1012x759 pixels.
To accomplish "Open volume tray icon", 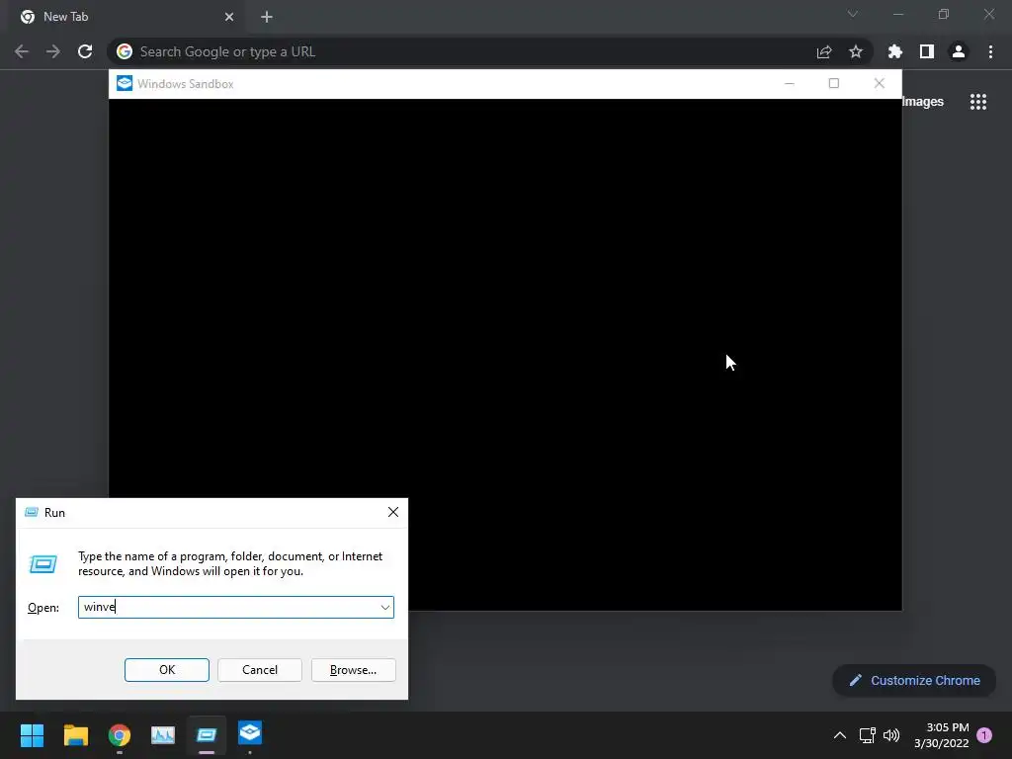I will click(x=891, y=735).
